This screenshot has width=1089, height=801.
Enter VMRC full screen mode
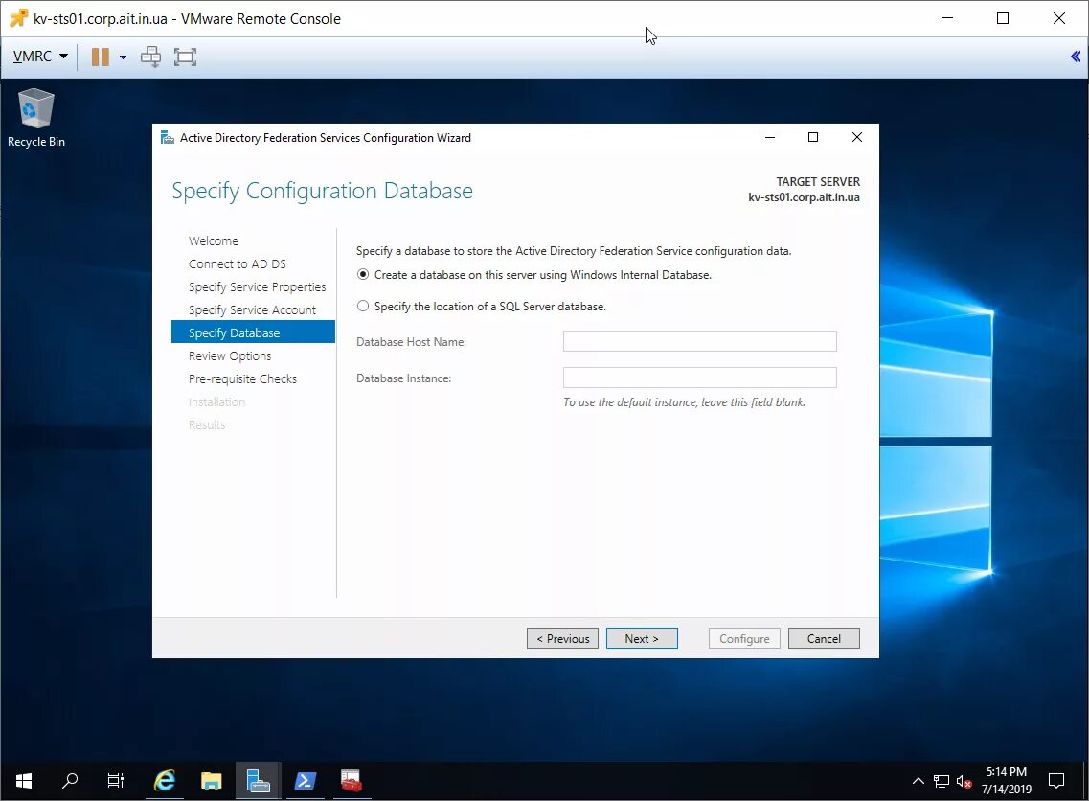coord(185,57)
